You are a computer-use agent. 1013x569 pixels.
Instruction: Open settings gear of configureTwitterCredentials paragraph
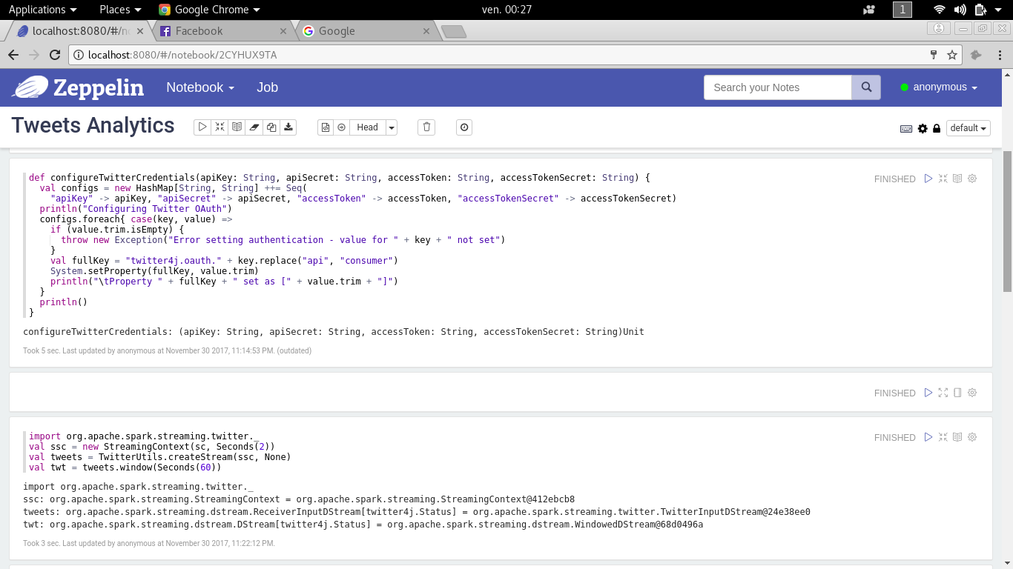click(972, 179)
